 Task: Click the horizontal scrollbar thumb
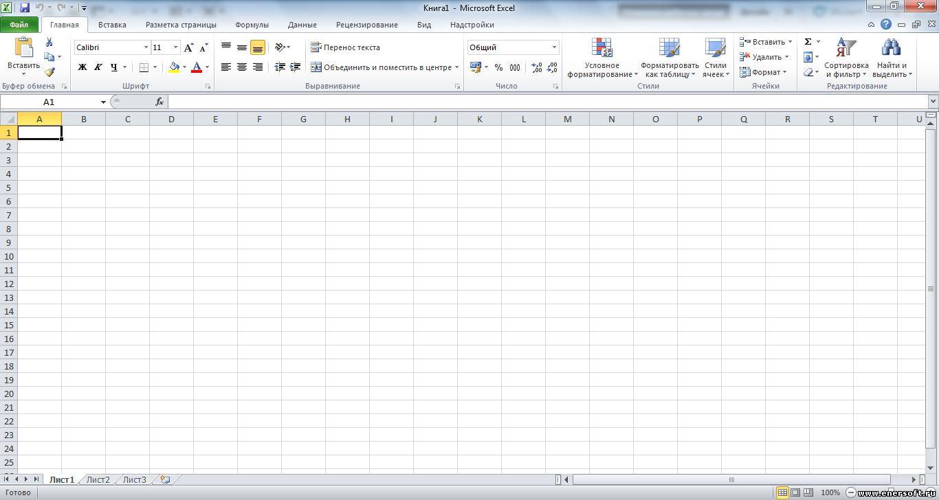pos(731,479)
